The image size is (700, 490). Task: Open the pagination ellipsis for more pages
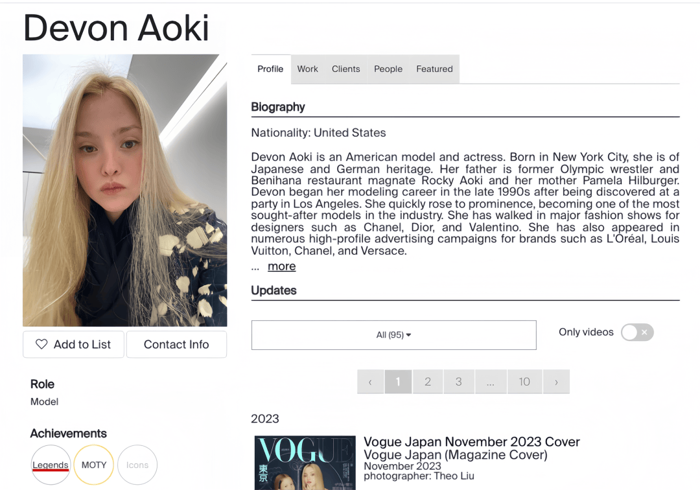pyautogui.click(x=491, y=382)
